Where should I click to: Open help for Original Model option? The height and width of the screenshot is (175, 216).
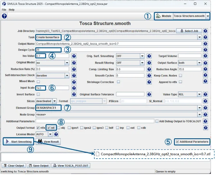[74, 63]
